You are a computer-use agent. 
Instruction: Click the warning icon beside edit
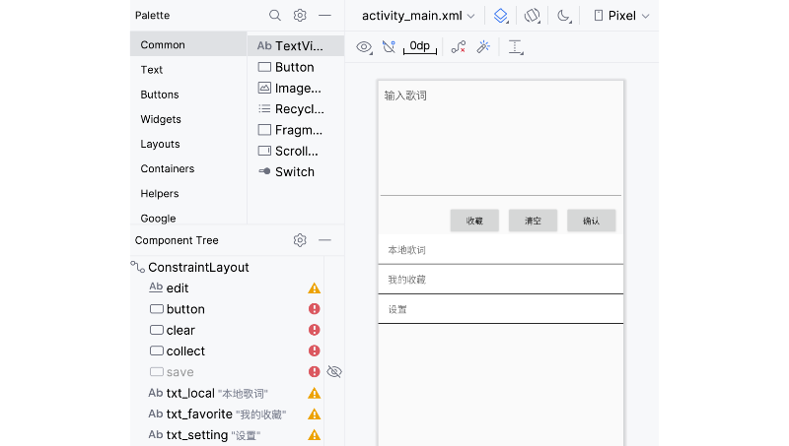(x=314, y=288)
